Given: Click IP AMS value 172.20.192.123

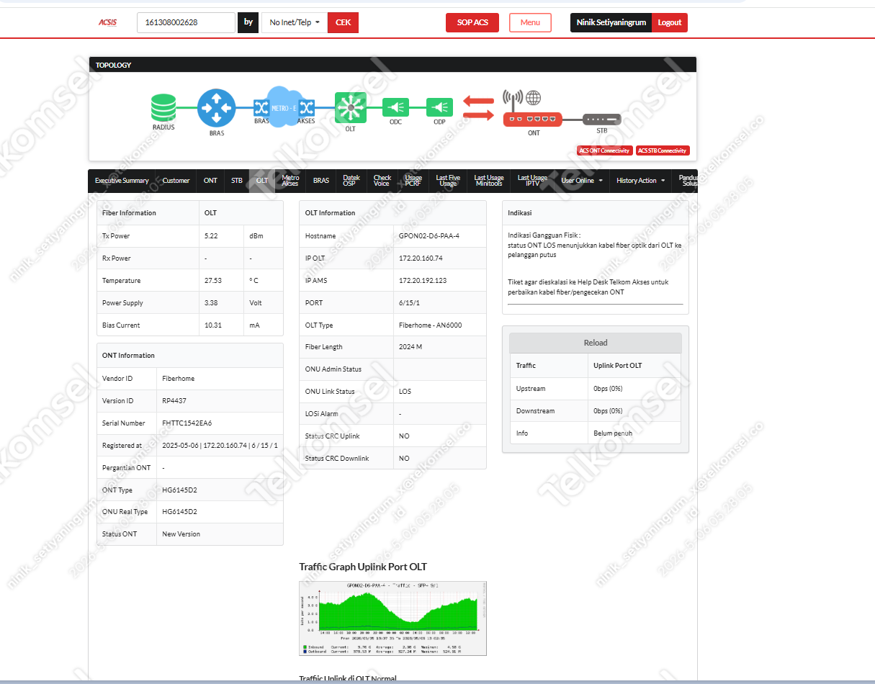Looking at the screenshot, I should pyautogui.click(x=423, y=280).
